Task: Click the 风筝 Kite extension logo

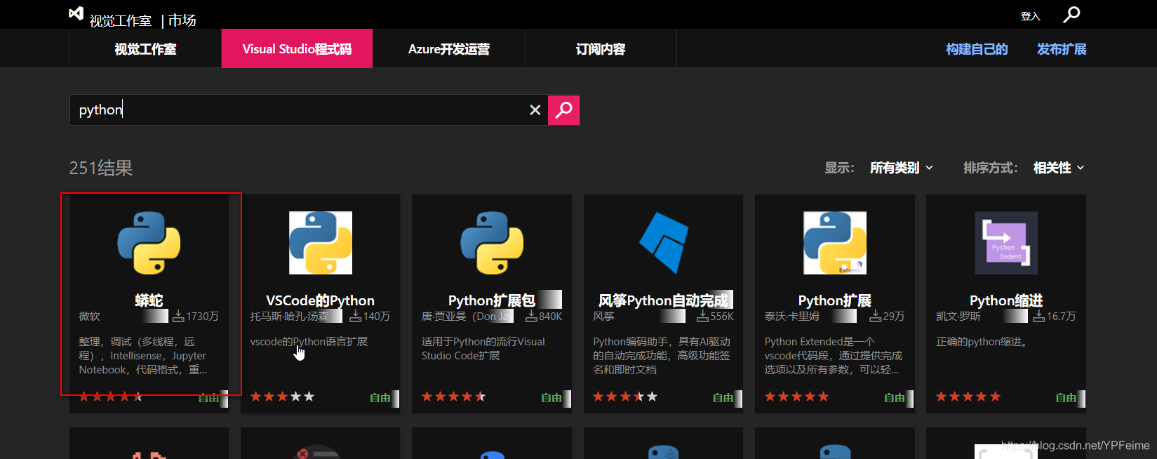Action: tap(663, 243)
